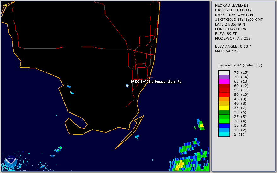Click the legend label 50 (10)
Screen dimensions: 277x173
pos(241,95)
